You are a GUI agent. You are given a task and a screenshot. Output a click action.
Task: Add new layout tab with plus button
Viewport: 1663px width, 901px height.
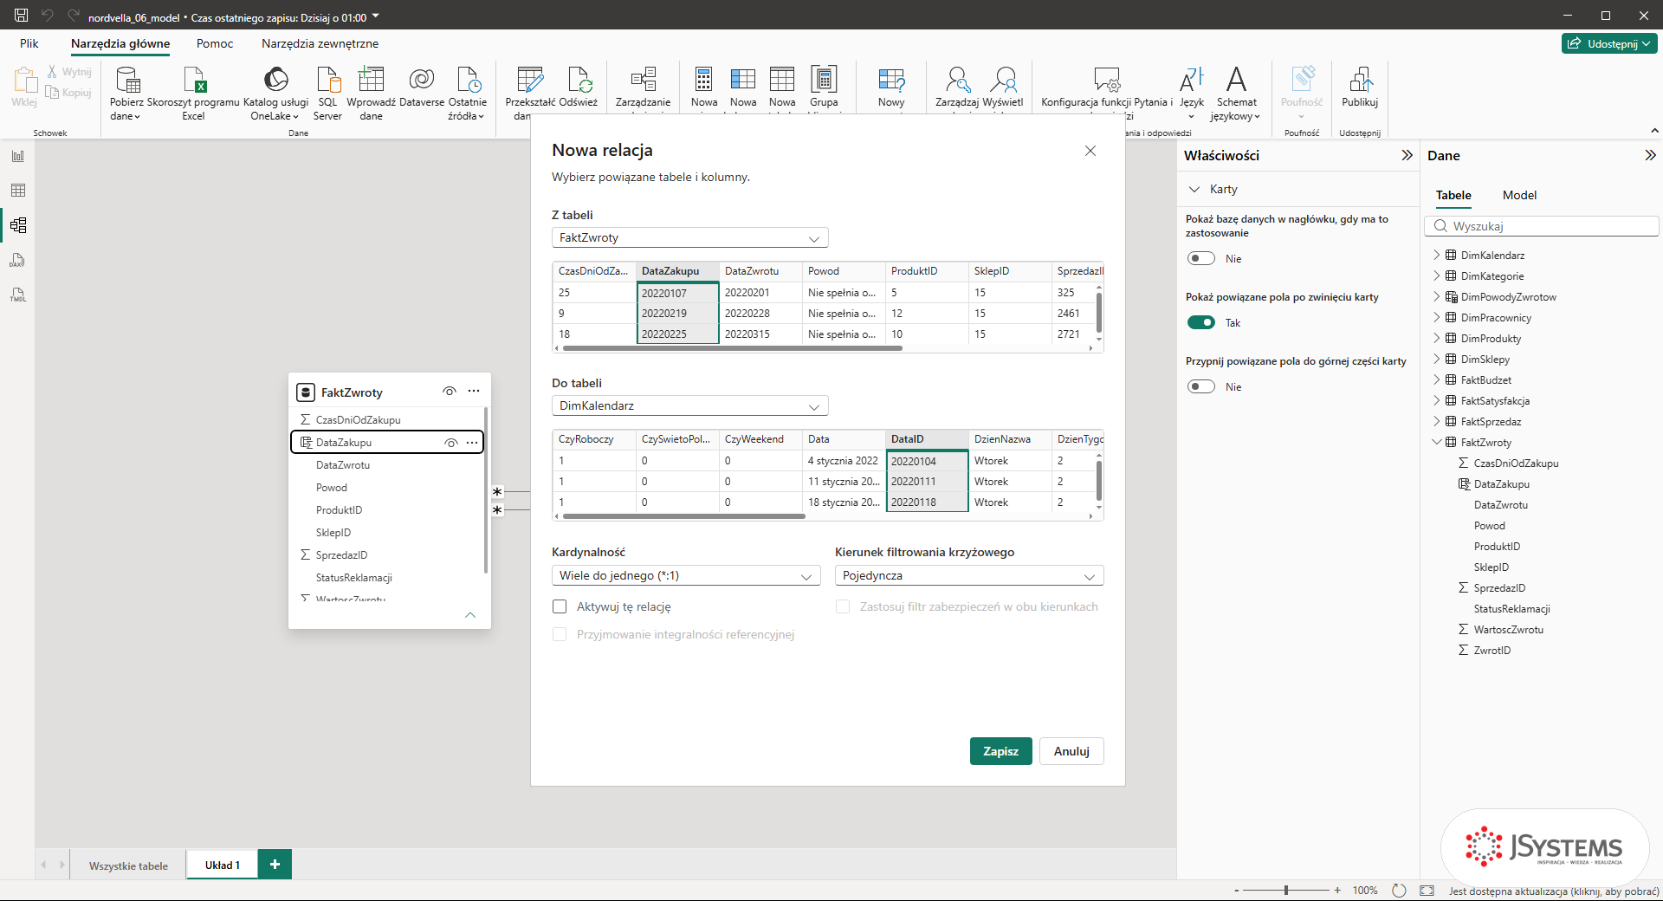tap(275, 864)
